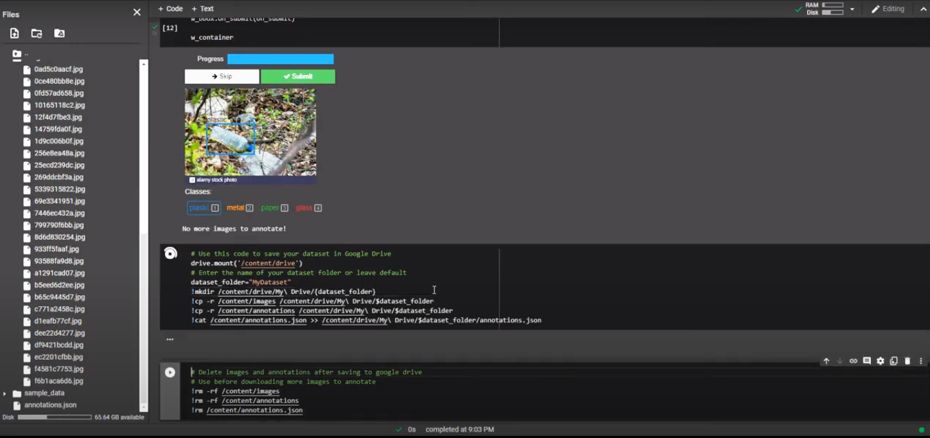Collapse the header with chevron up
The image size is (930, 438).
click(x=923, y=9)
